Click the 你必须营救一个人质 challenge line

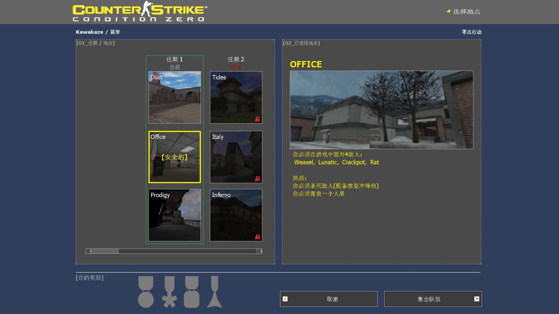coord(319,194)
